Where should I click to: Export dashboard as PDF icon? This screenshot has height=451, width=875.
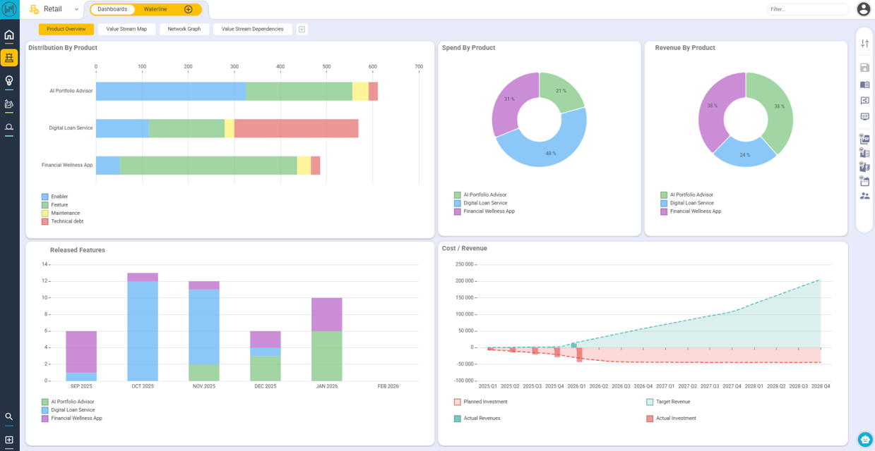coord(864,139)
